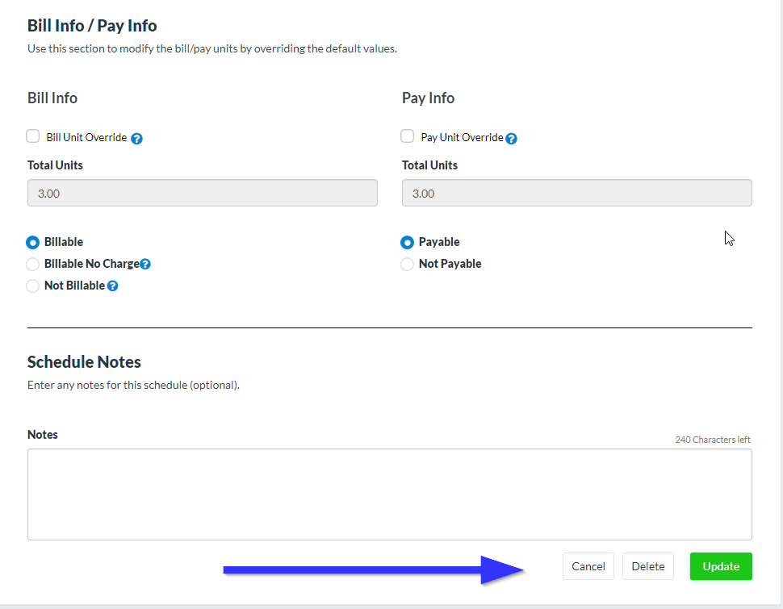Click the Bill Info Total Units field
The height and width of the screenshot is (609, 783).
(202, 193)
